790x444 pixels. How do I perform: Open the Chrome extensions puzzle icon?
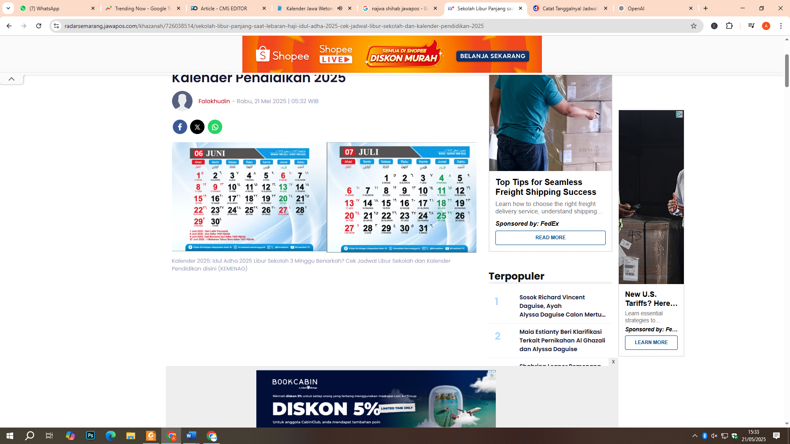(x=730, y=26)
